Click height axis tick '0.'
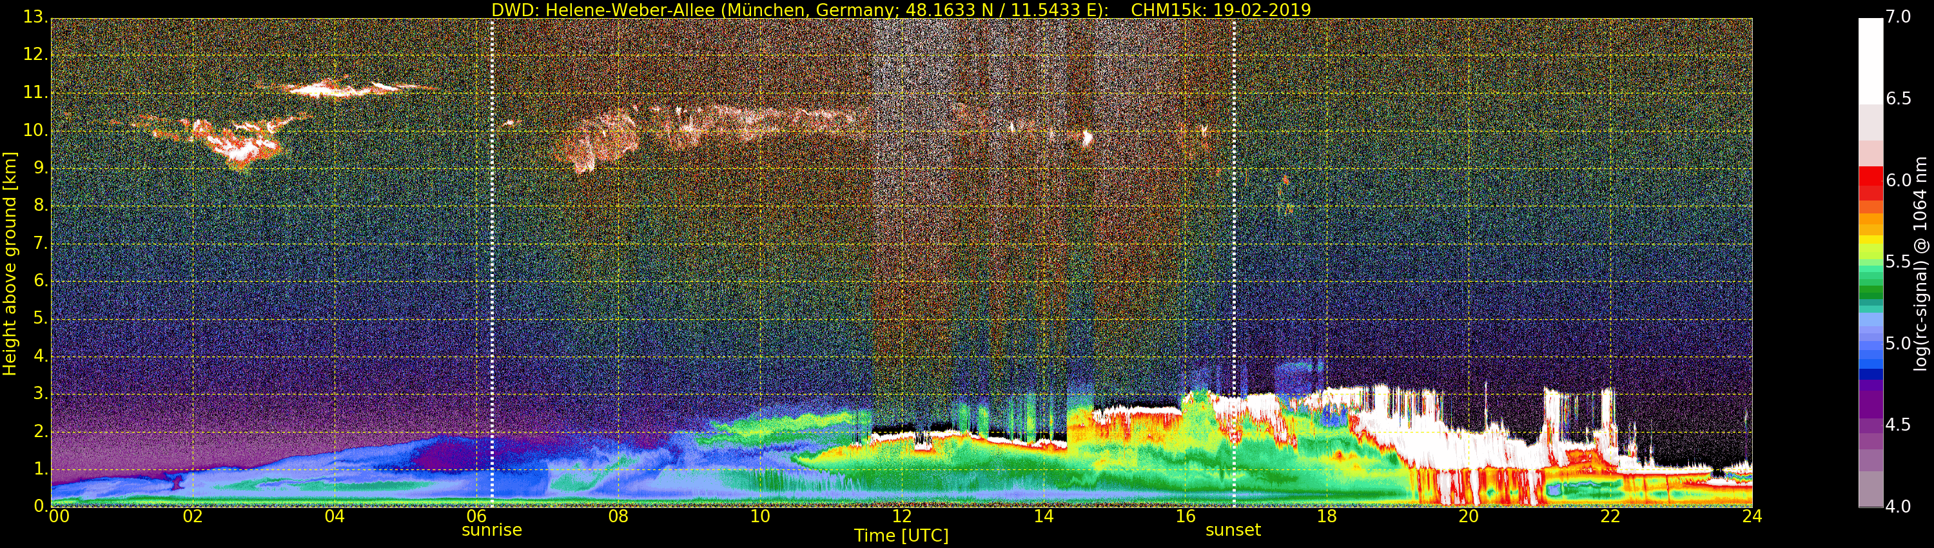This screenshot has height=548, width=1934. [x=40, y=505]
